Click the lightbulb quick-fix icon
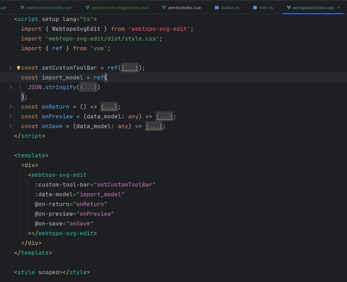347x282 pixels. coord(19,68)
